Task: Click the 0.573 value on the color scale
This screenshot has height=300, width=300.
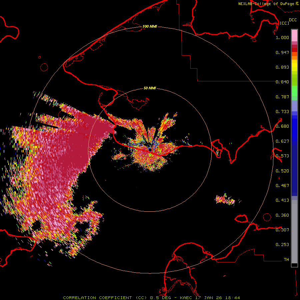Action: pyautogui.click(x=282, y=156)
